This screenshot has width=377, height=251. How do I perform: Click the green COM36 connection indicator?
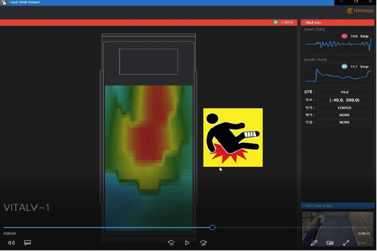coord(275,22)
